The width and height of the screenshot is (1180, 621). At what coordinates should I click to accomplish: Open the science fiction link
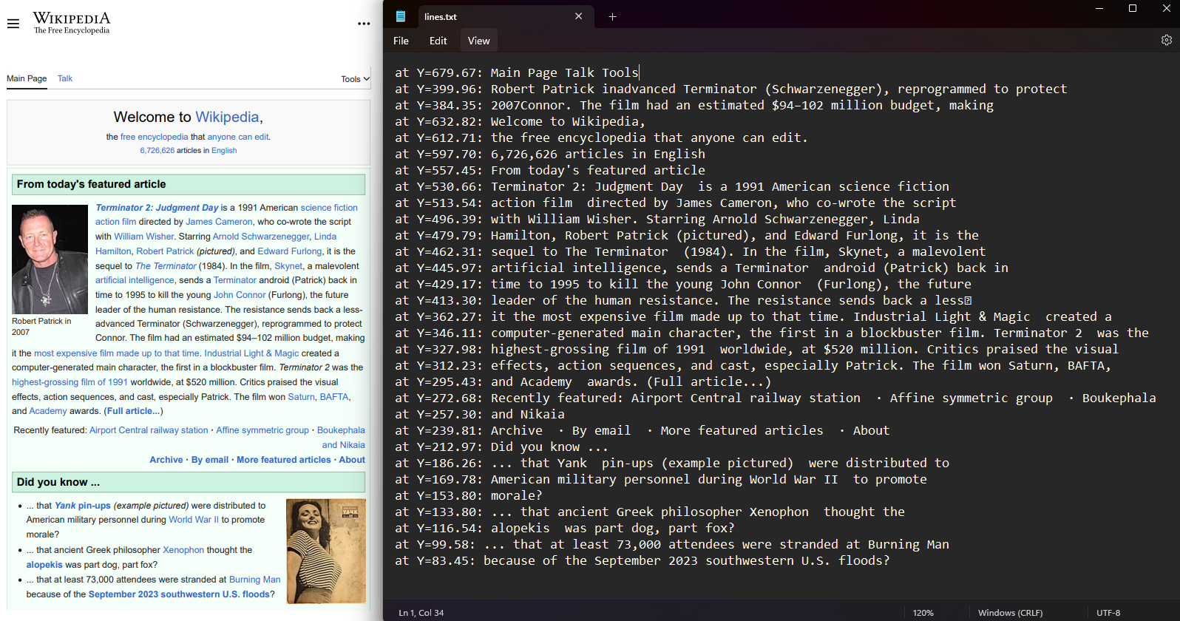(329, 208)
